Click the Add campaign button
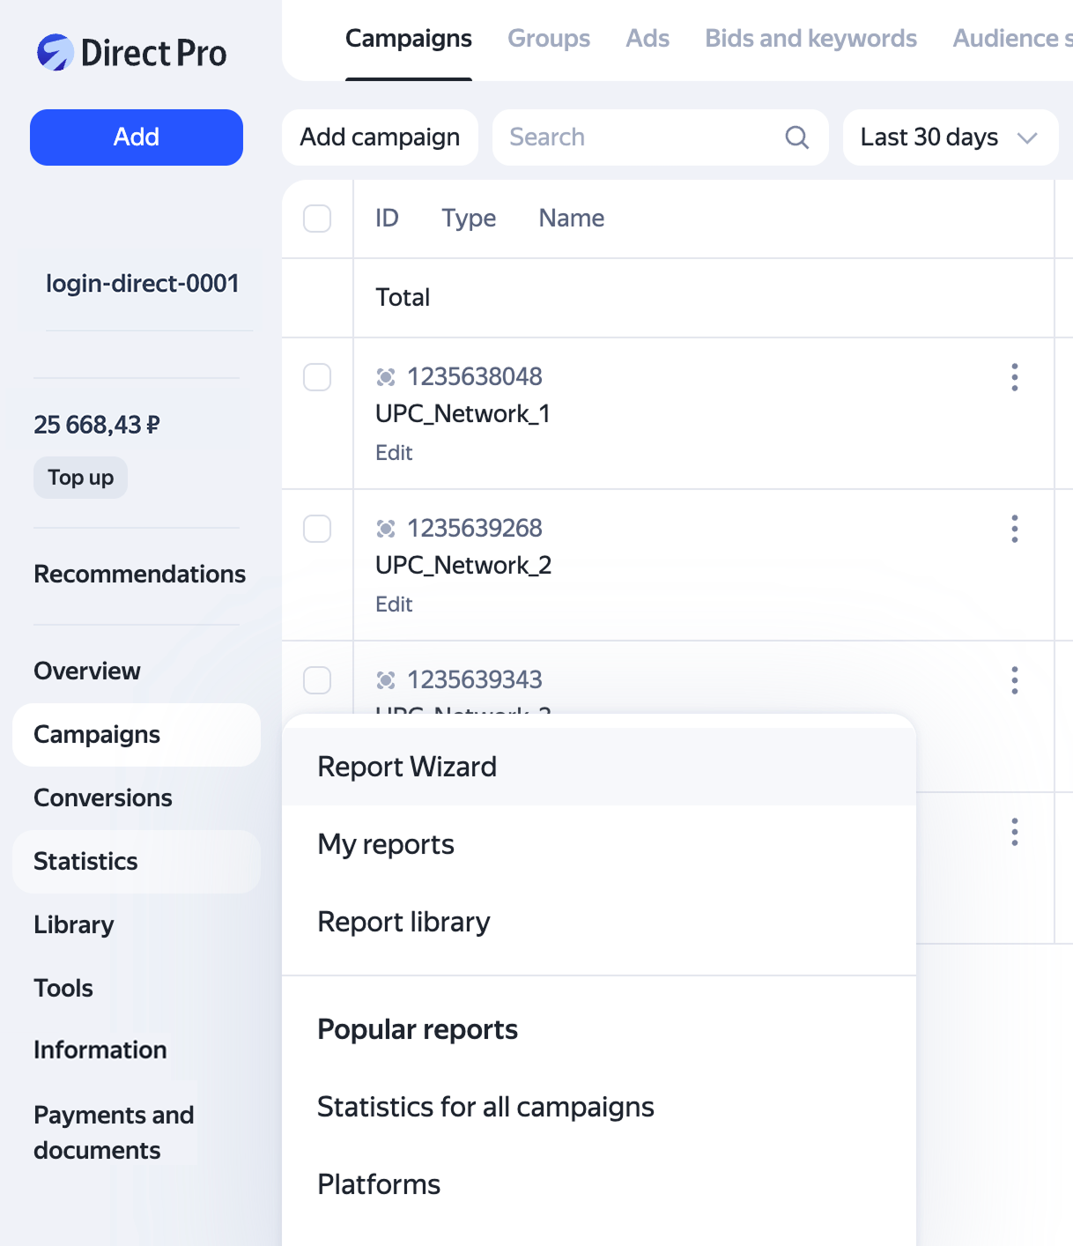 pyautogui.click(x=380, y=137)
